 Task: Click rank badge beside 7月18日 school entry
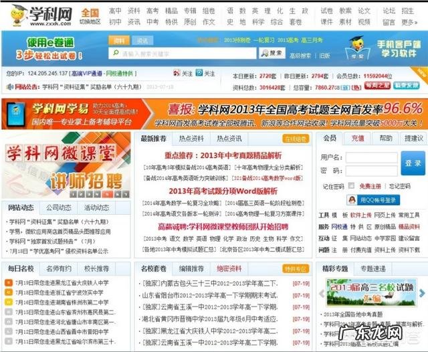9,292
